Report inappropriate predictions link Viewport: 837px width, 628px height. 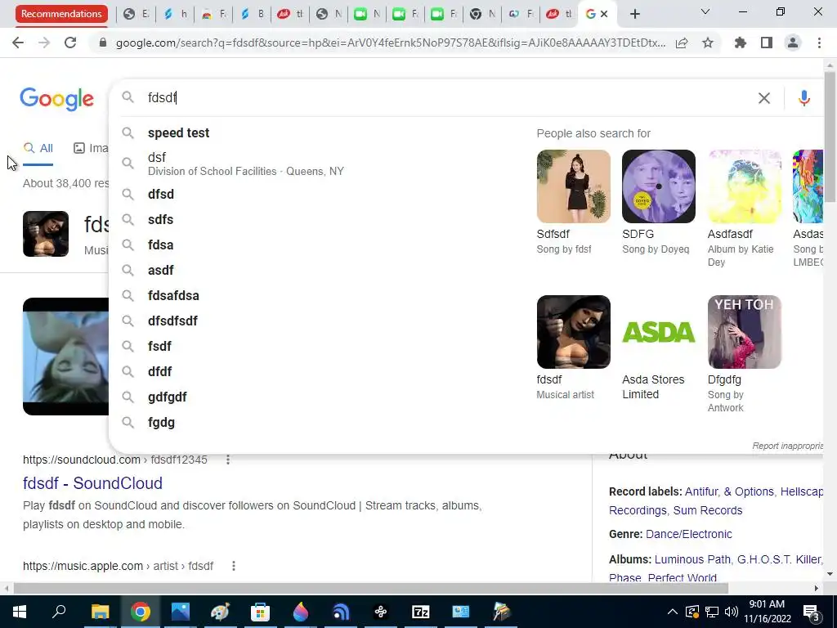(787, 446)
